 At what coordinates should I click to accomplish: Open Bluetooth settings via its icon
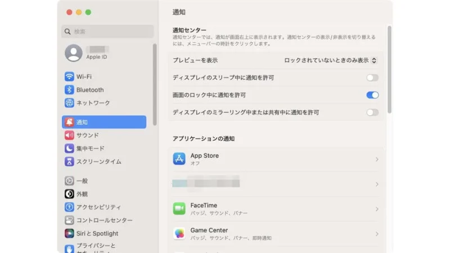coord(69,90)
